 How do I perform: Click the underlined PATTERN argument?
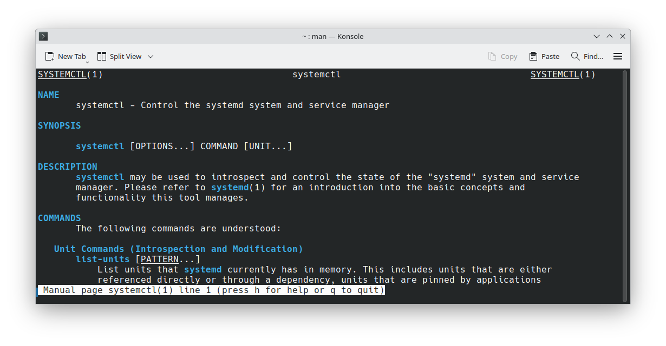(x=159, y=259)
